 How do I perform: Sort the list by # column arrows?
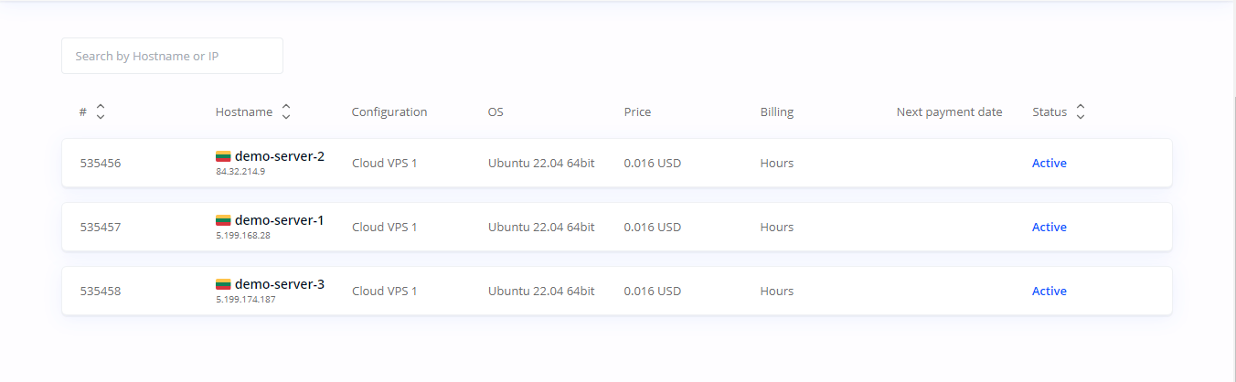[101, 111]
